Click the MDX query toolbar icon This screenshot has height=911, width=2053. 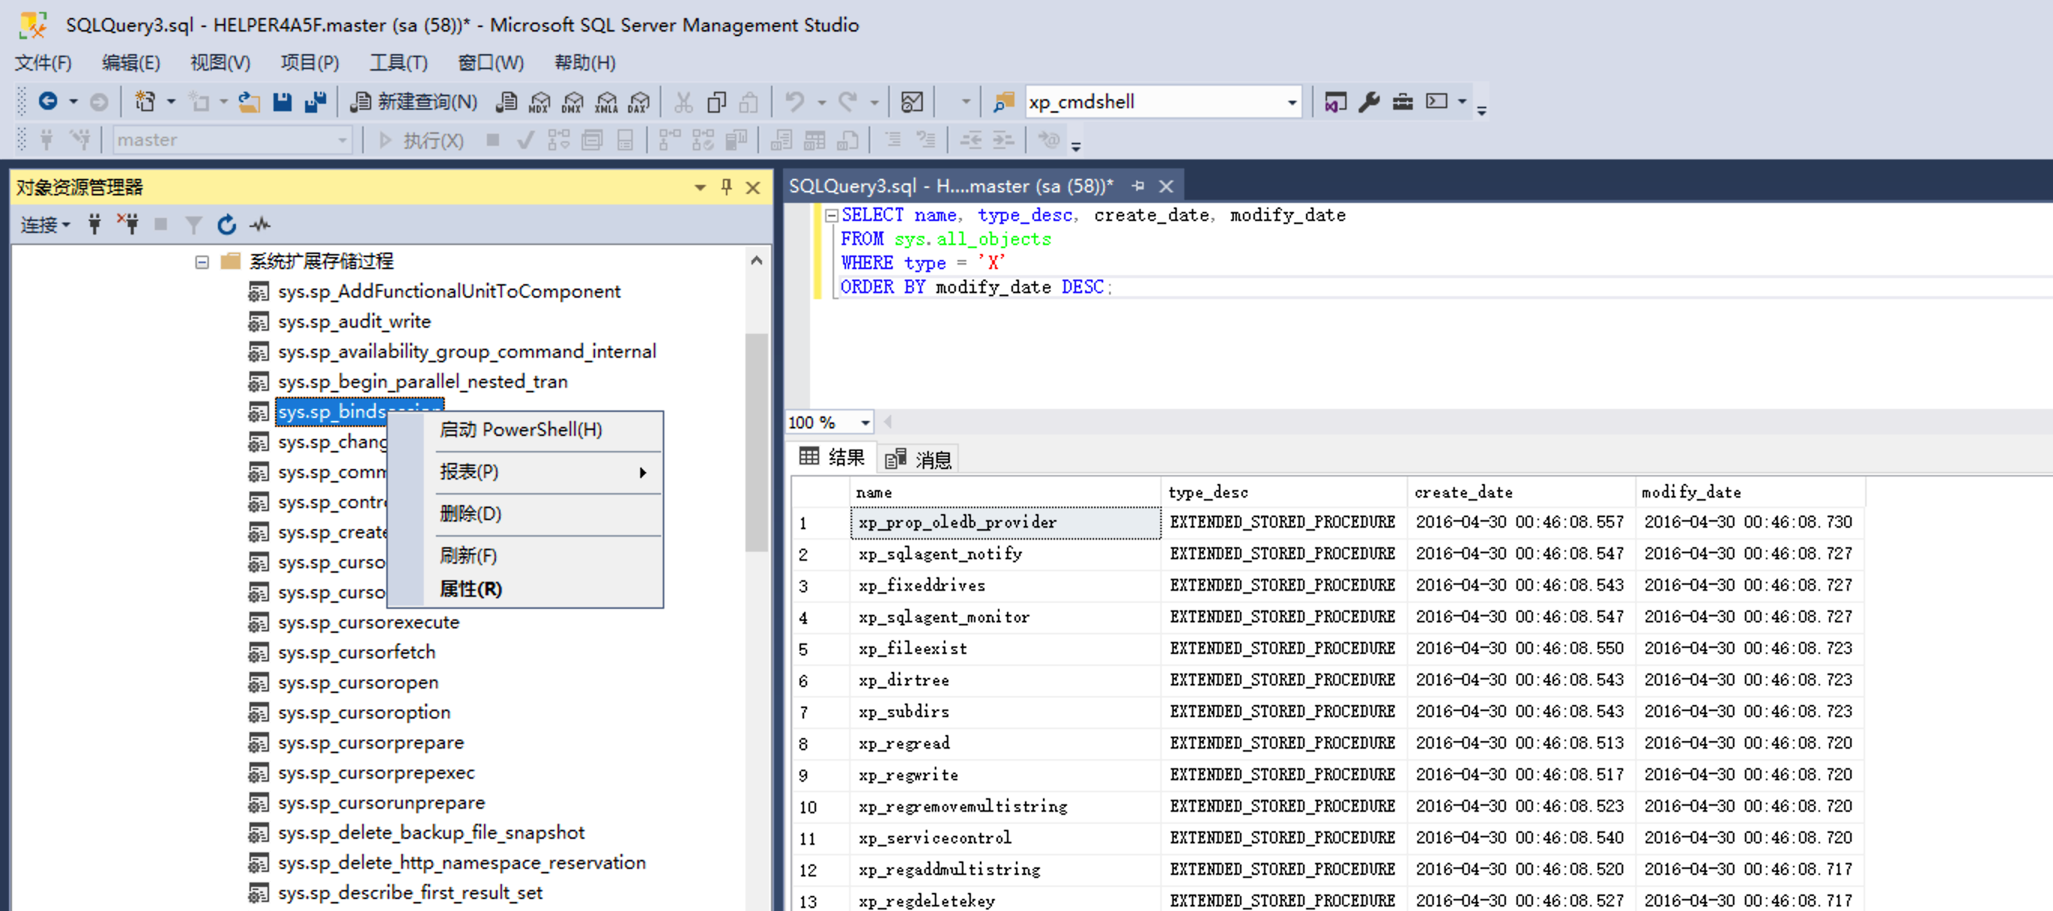coord(540,102)
